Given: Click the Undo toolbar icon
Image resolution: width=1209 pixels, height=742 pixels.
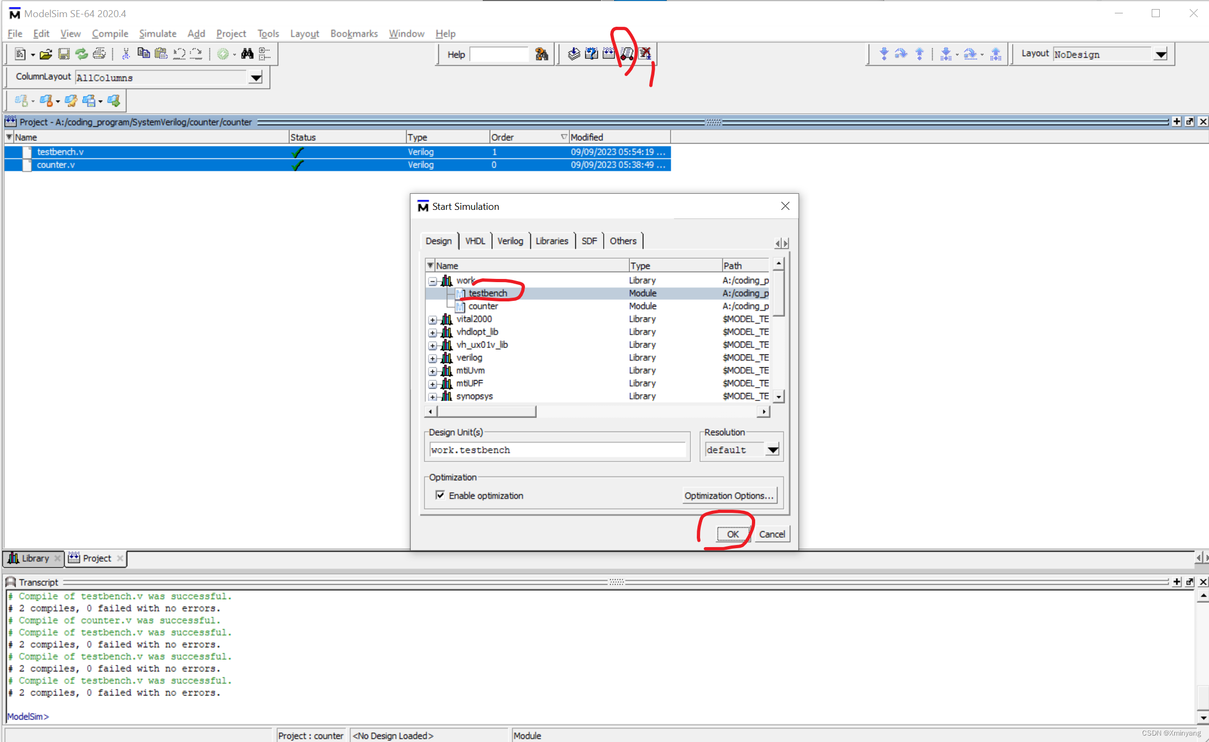Looking at the screenshot, I should coord(179,54).
